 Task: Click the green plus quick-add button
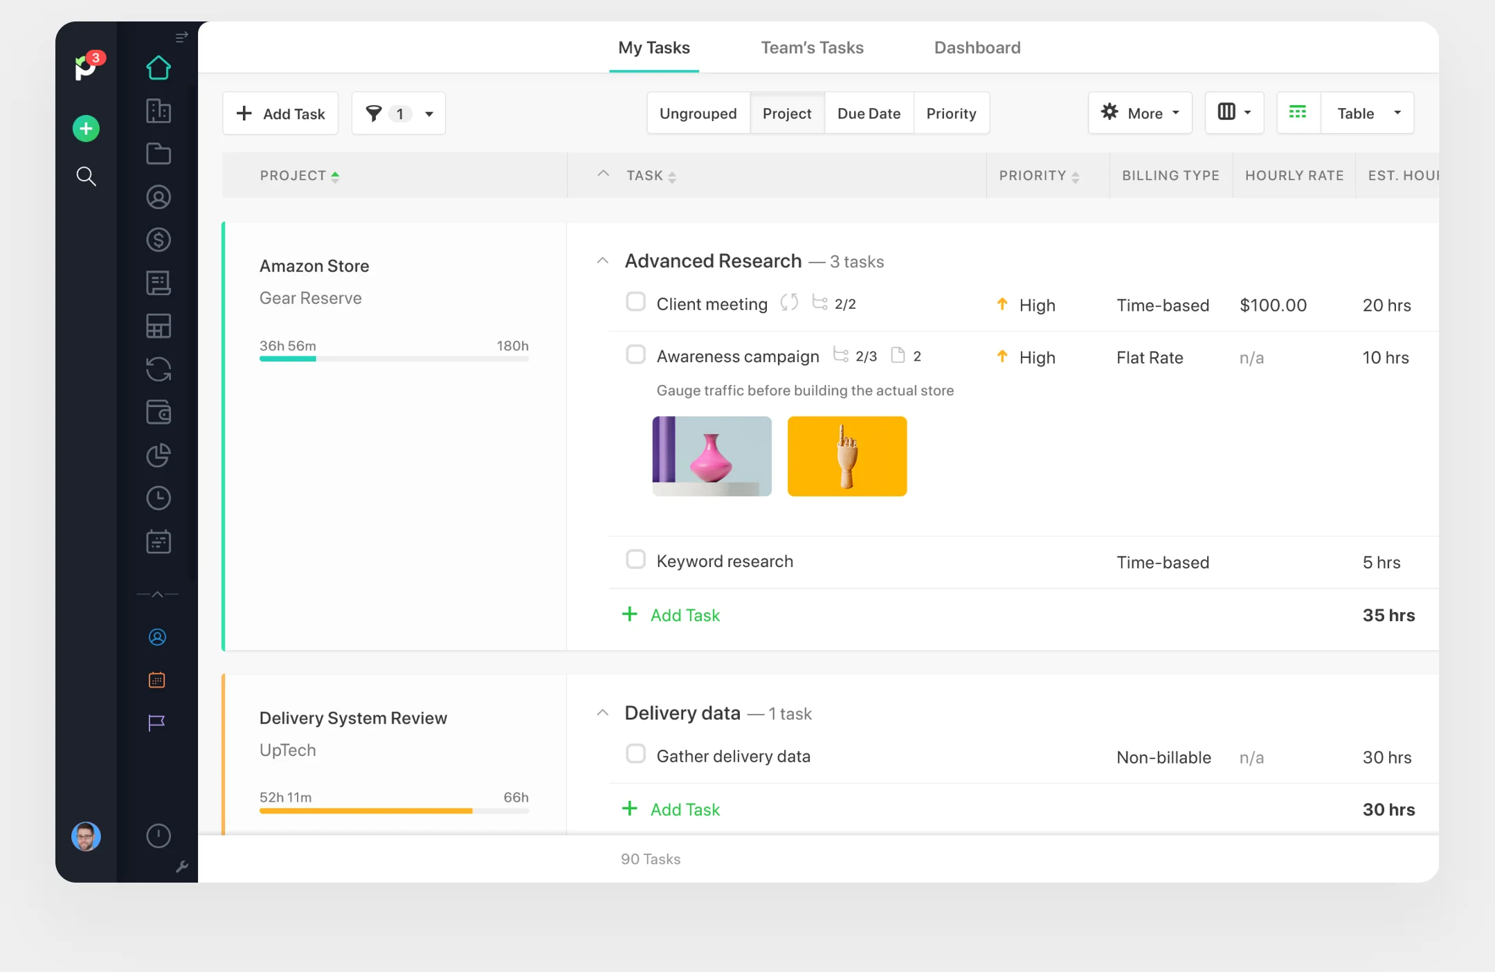pos(86,129)
